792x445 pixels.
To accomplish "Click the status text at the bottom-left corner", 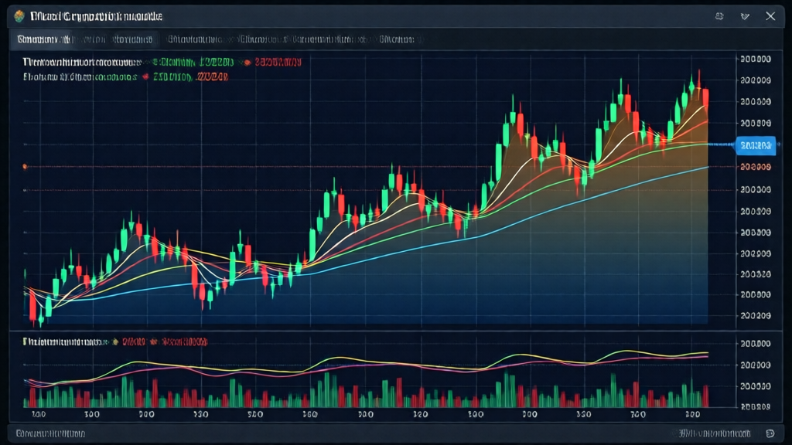I will pyautogui.click(x=51, y=433).
